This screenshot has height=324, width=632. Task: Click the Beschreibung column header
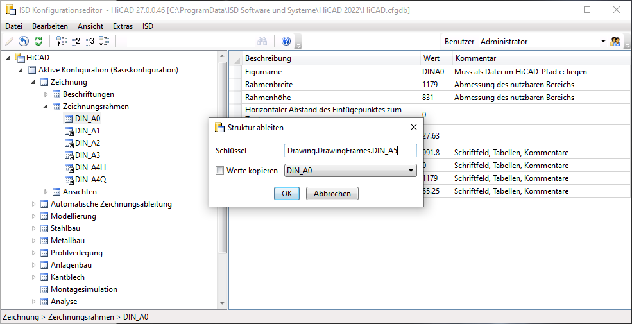331,58
